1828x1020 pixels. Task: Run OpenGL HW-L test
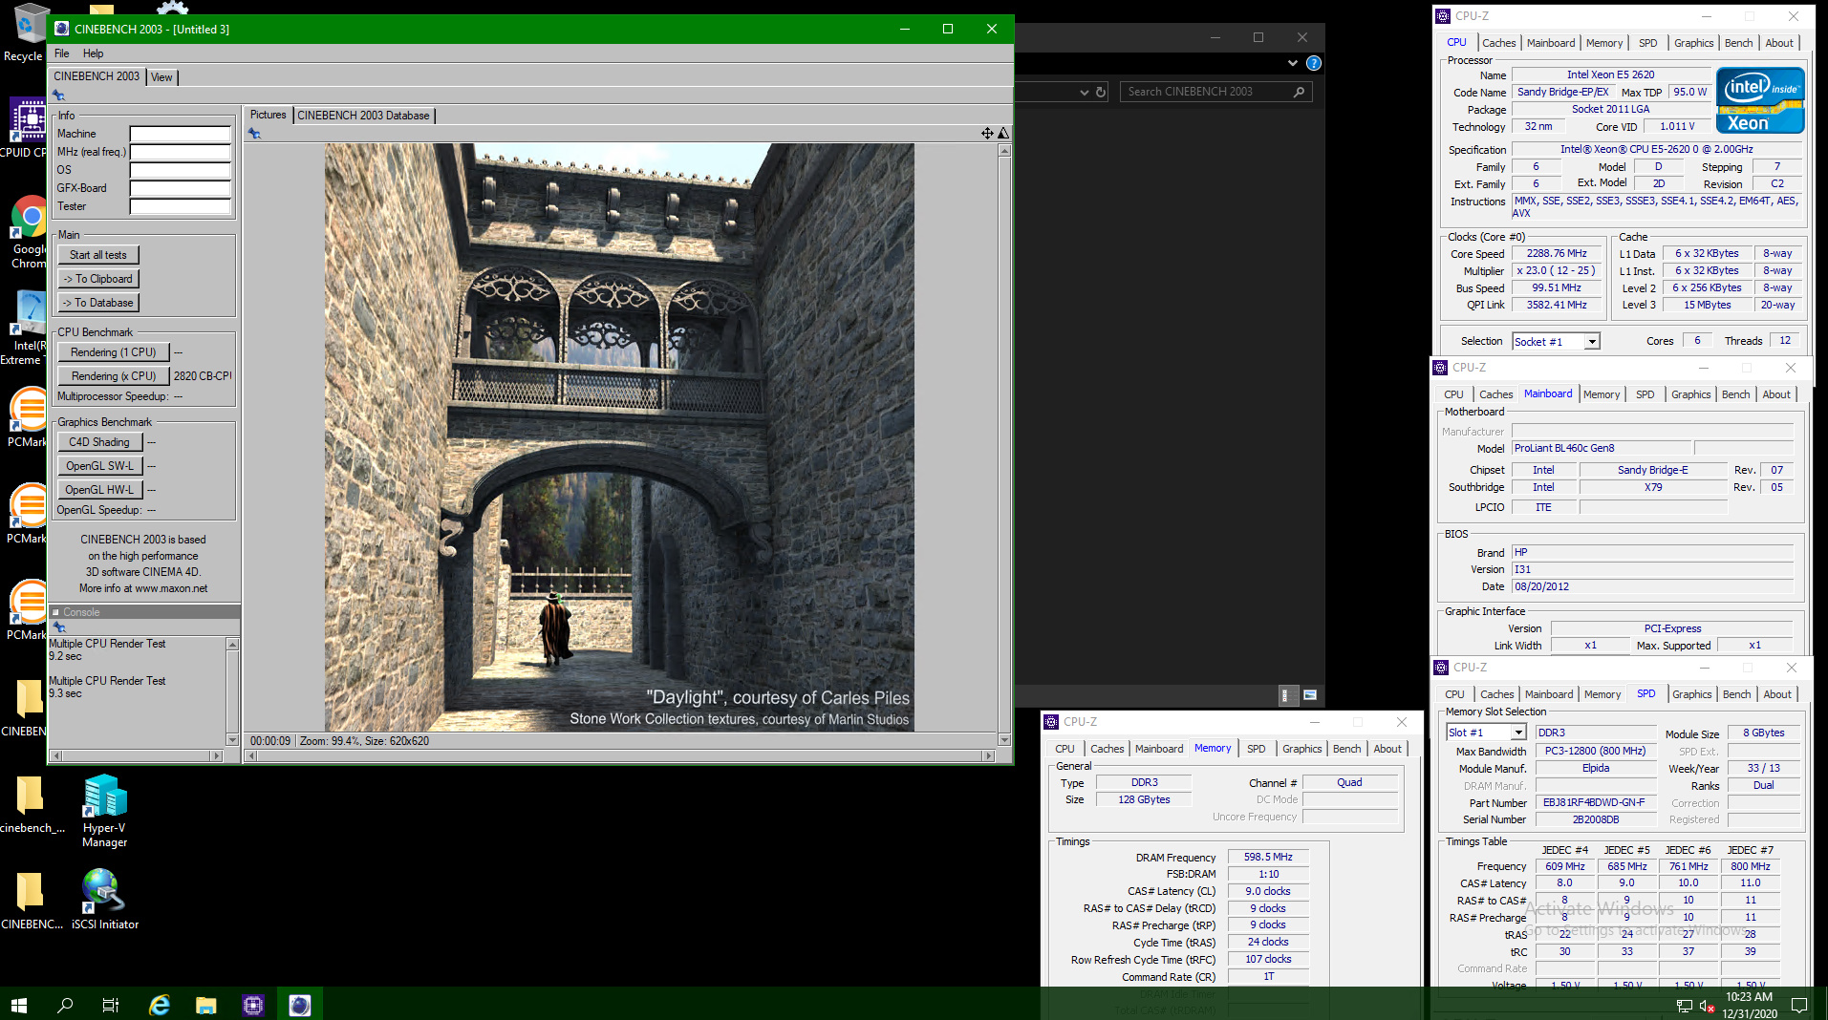(x=99, y=490)
